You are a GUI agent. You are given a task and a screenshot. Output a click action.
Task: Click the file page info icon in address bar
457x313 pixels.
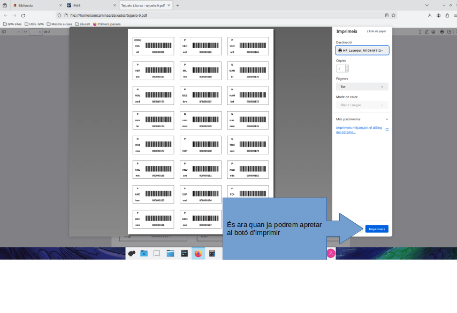tap(66, 15)
